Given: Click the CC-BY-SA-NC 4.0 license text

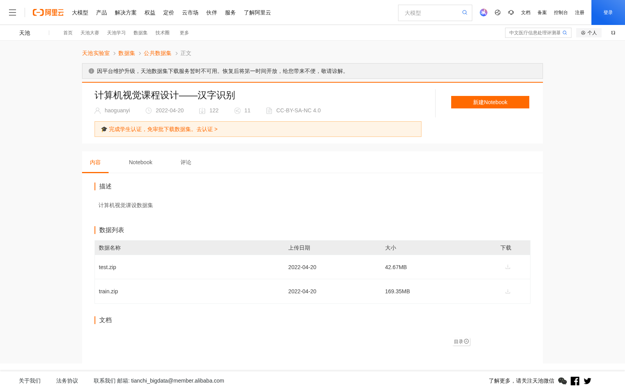Looking at the screenshot, I should coord(298,110).
